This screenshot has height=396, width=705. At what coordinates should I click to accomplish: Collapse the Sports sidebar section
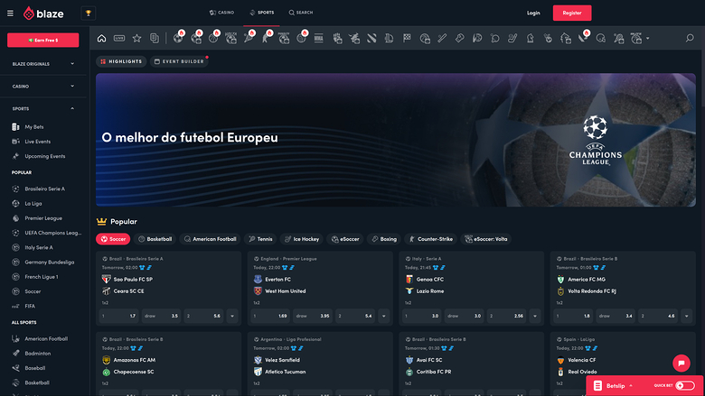pyautogui.click(x=43, y=108)
